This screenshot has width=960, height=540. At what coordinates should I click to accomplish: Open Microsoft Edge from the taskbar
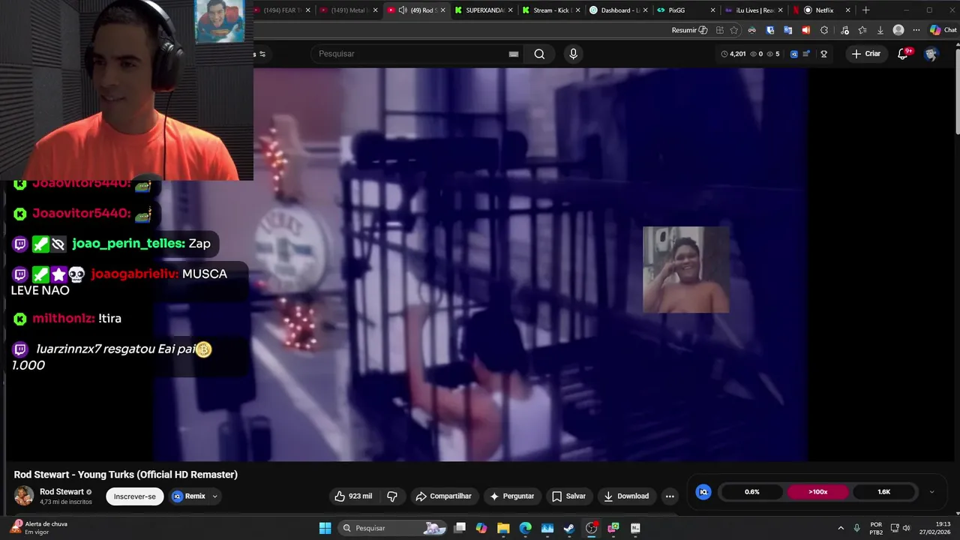[x=525, y=528]
